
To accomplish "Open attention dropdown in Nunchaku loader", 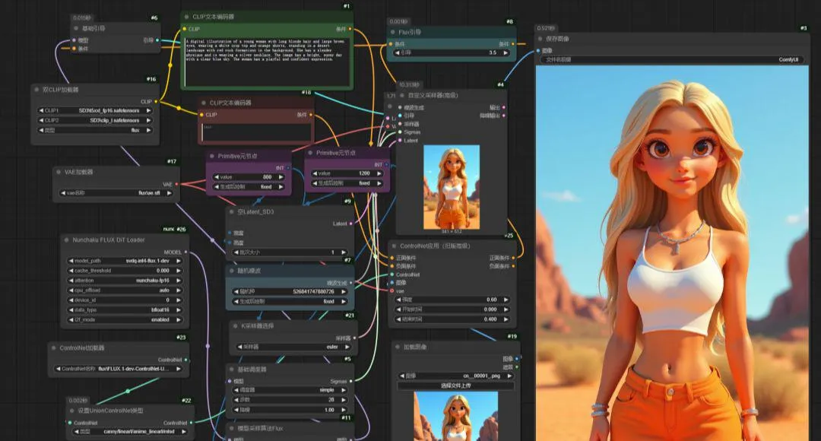I will 125,281.
